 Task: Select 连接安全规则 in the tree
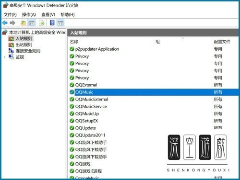coord(28,51)
